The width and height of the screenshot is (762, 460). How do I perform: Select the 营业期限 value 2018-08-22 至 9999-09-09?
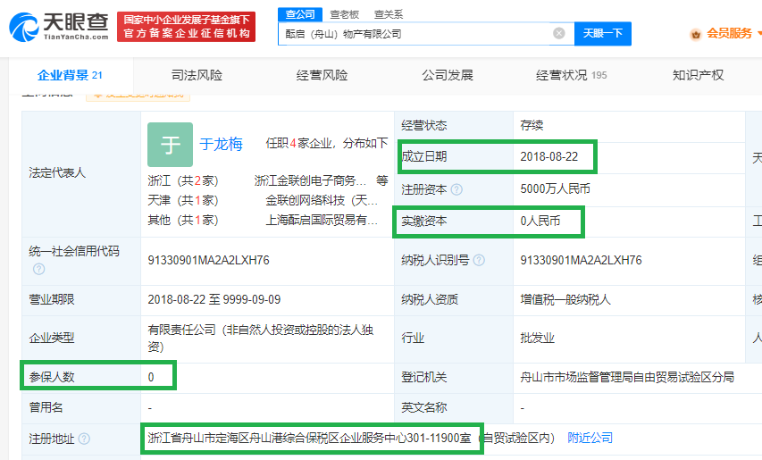[x=214, y=299]
